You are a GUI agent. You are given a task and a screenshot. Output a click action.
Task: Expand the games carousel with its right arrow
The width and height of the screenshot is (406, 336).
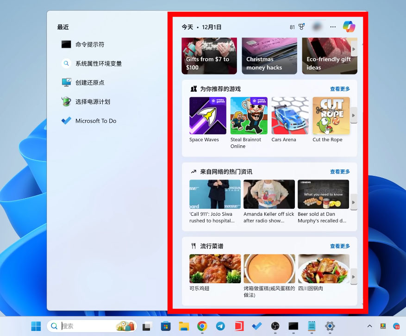(x=354, y=115)
